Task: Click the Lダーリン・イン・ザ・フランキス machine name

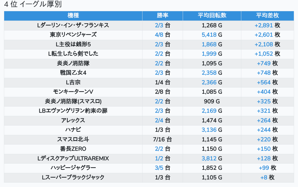Action: coord(73,25)
